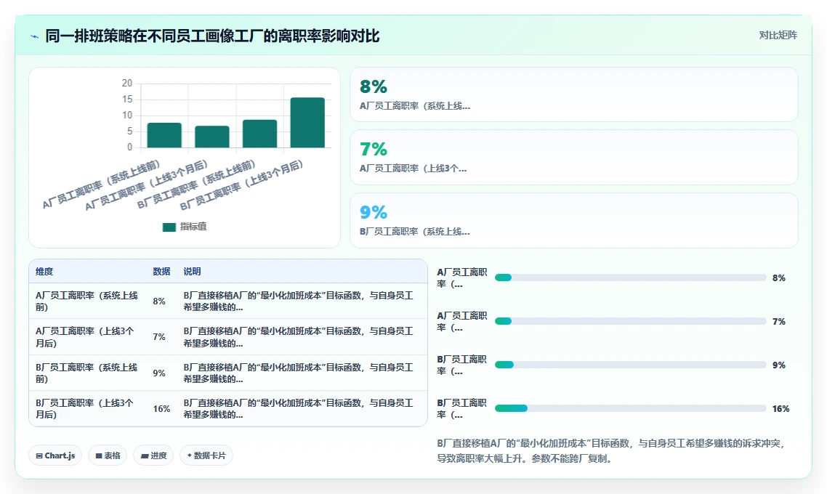The height and width of the screenshot is (494, 827).
Task: Click the tallest chart bar for B厂 上线3个月后
Action: (x=307, y=122)
